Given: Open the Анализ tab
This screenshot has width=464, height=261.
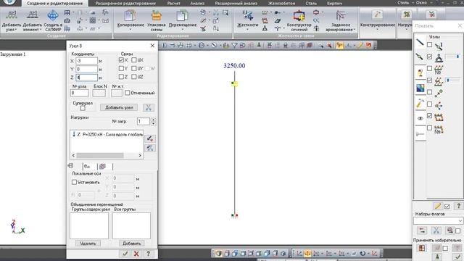Looking at the screenshot, I should 197,3.
